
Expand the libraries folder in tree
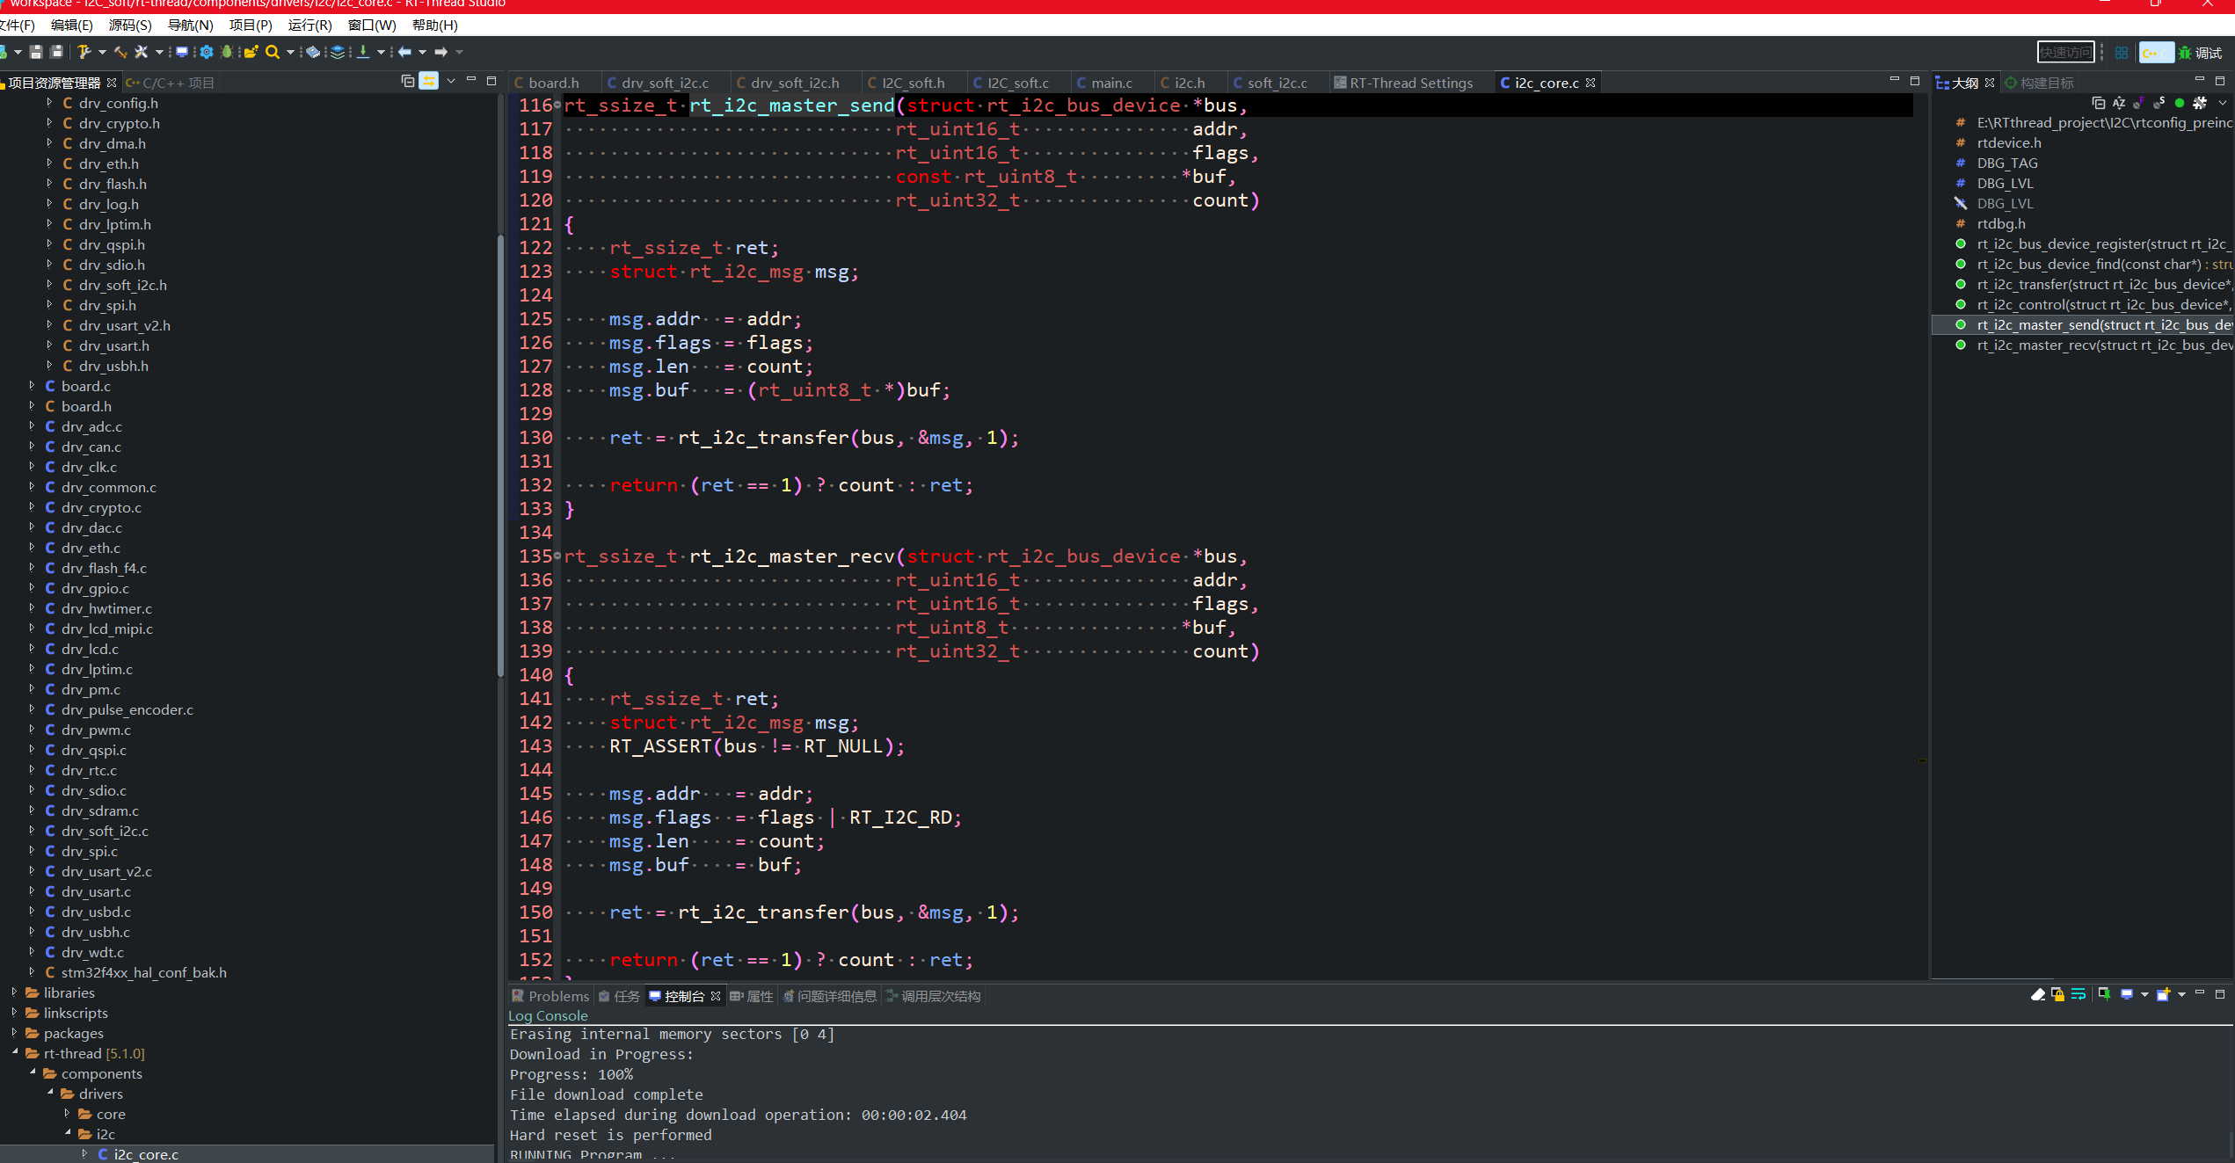[x=14, y=992]
